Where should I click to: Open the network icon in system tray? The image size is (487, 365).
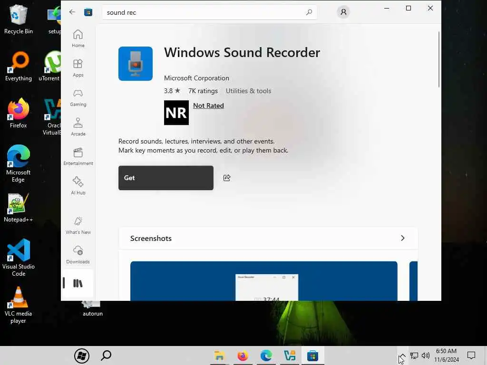click(x=414, y=355)
